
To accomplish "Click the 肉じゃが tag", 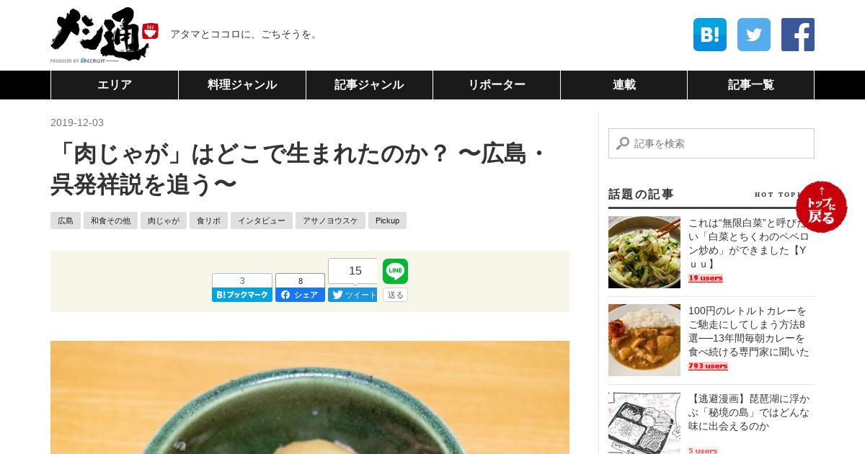I will (x=164, y=221).
